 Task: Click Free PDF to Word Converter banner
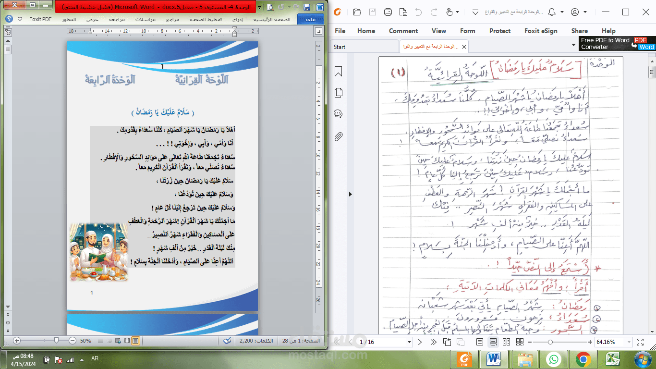click(x=617, y=43)
